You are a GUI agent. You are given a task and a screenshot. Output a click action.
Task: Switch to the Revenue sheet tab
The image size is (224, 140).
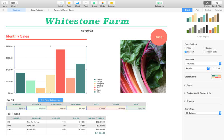(x=17, y=10)
